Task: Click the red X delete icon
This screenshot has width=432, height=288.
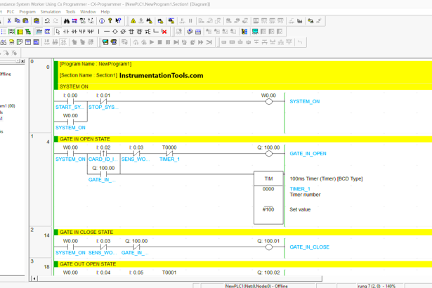Action: (164, 32)
